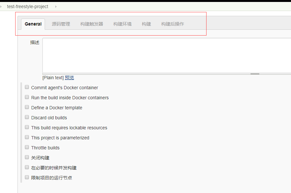Expand the breadcrumb arrow after test-freestyle-project
291x193 pixels.
tap(56, 6)
